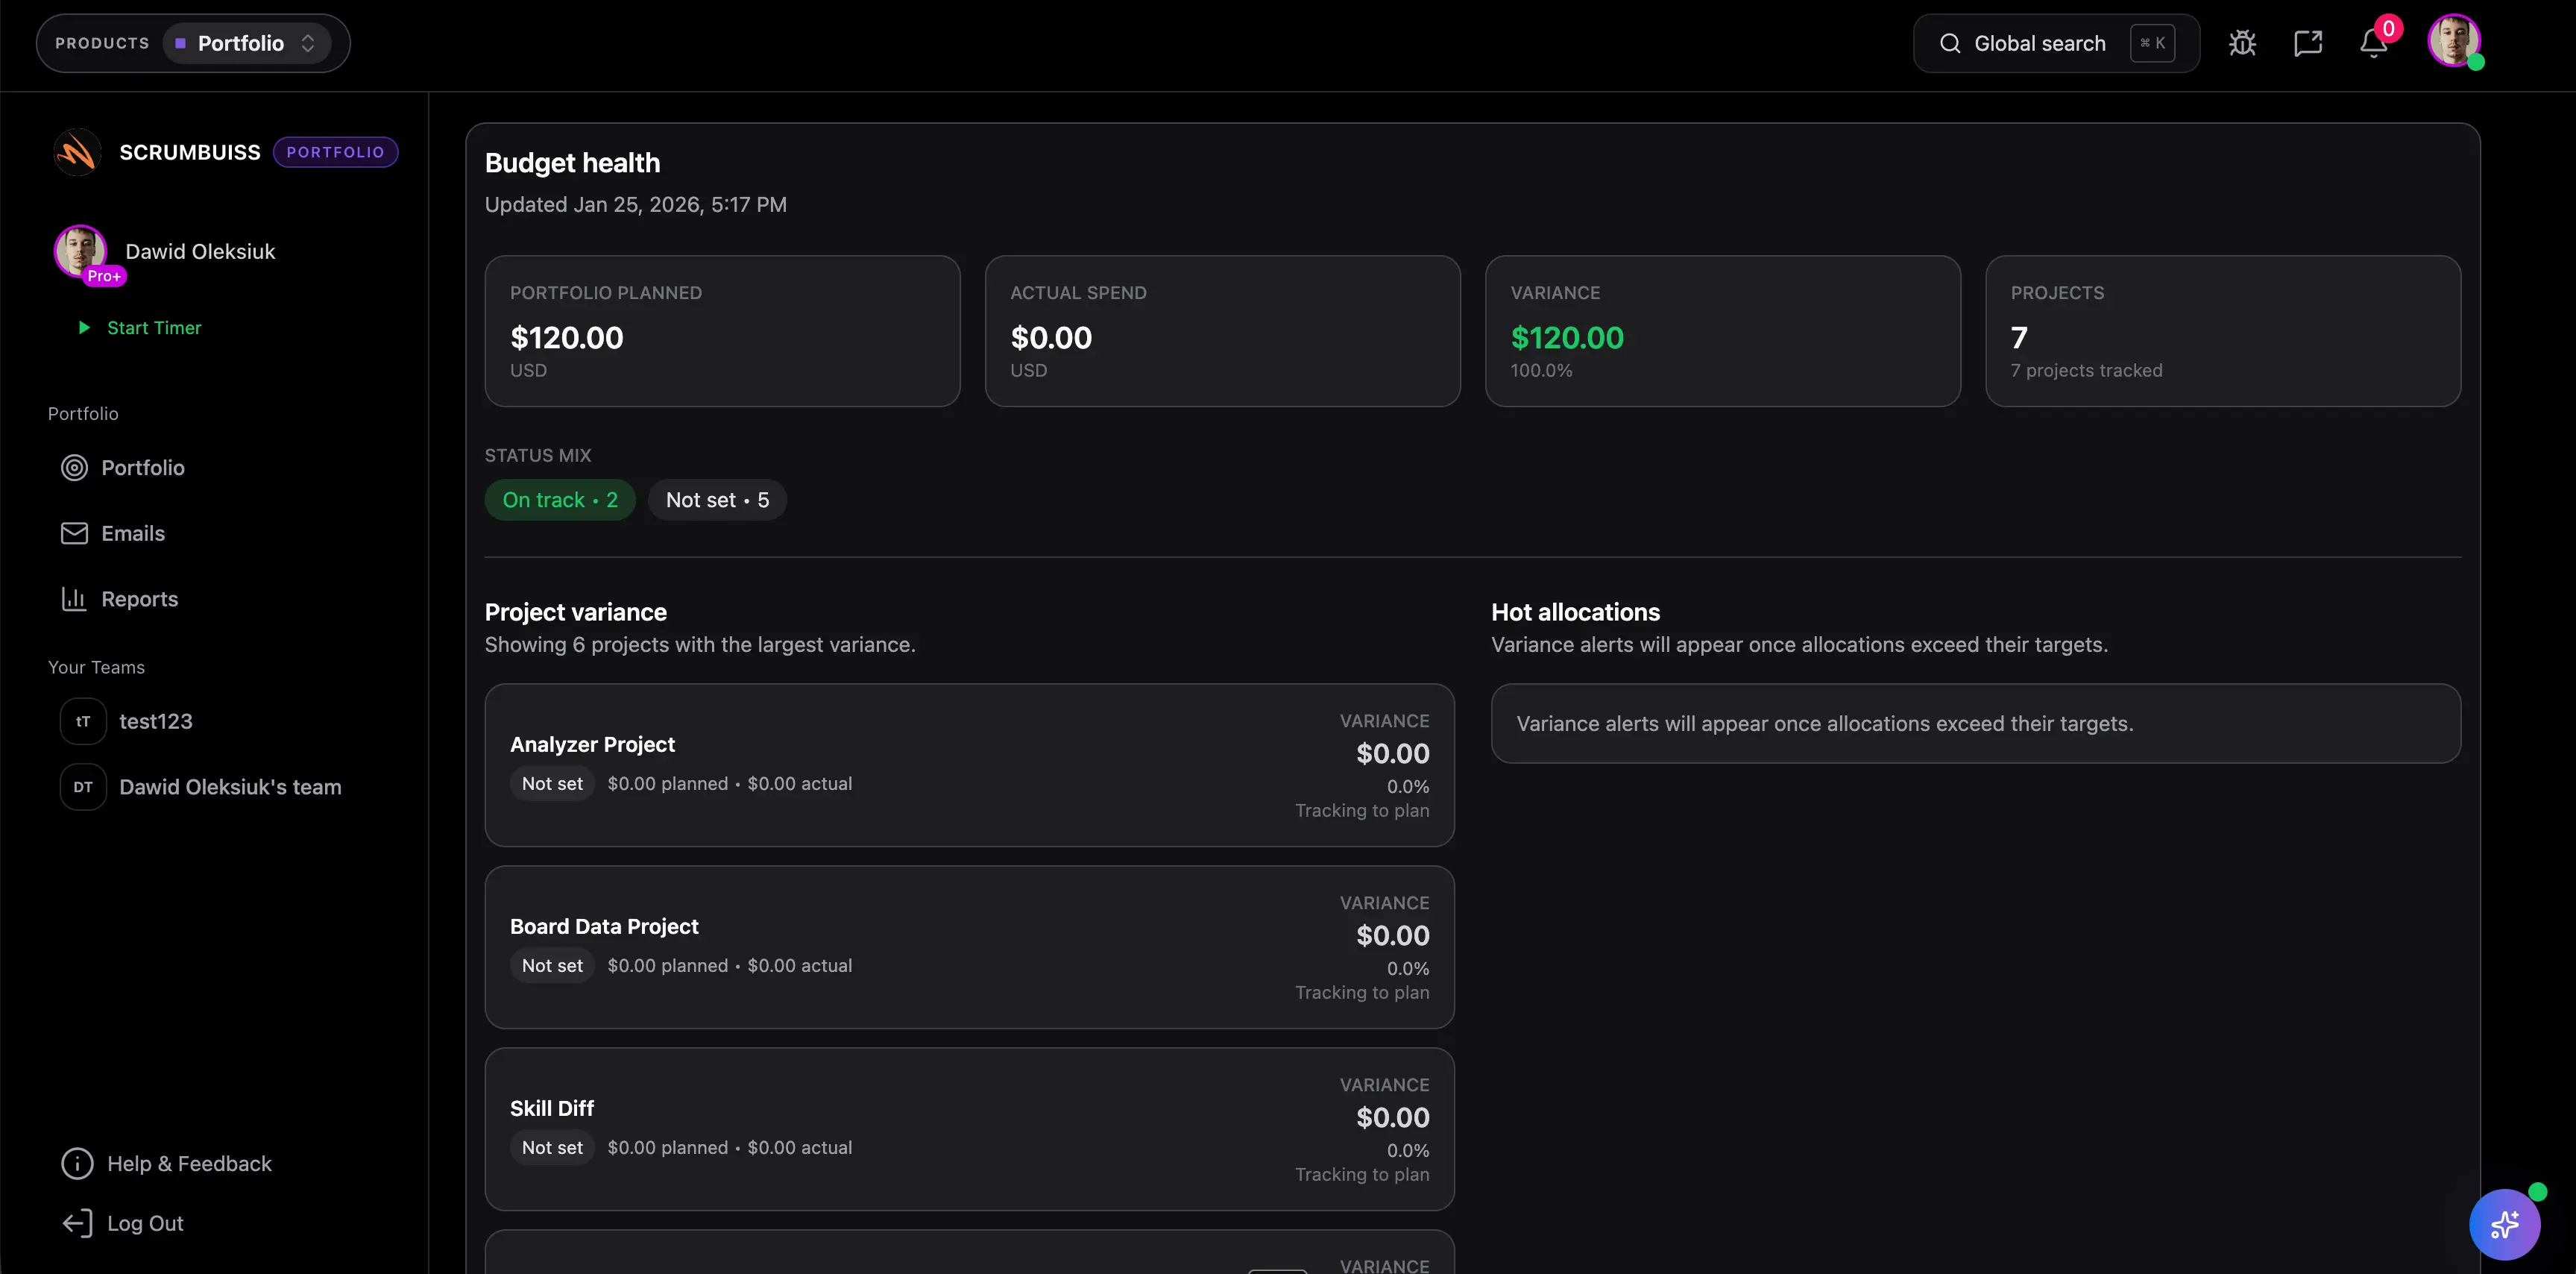The image size is (2576, 1274).
Task: Select the Portfolio target icon in sidebar
Action: (74, 468)
